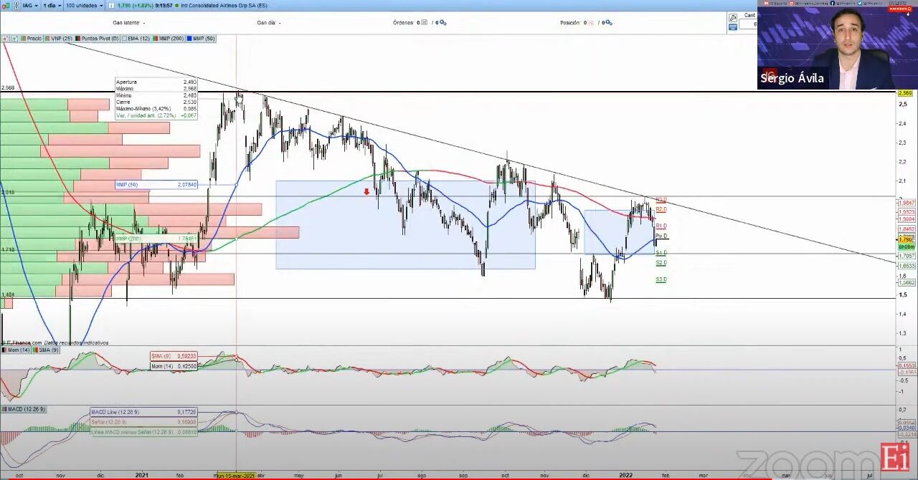Click the blue order-book icon below the wrench
Viewport: 918px width, 480px height.
pos(732,27)
